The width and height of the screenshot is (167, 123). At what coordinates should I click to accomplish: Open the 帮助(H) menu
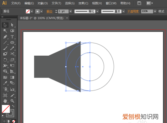pyautogui.click(x=125, y=3)
